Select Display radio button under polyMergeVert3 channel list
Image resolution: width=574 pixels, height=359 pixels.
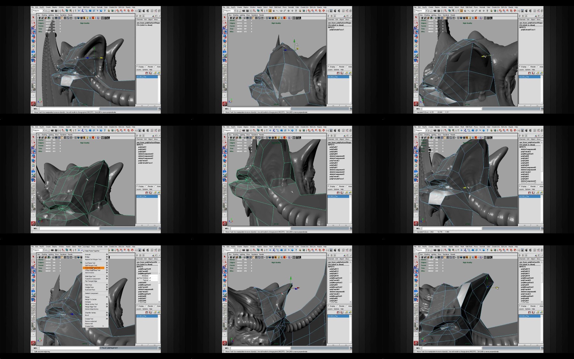(137, 306)
